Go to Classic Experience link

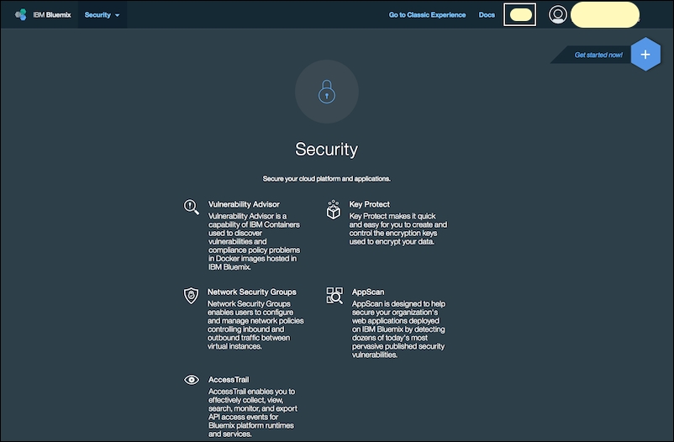(x=427, y=14)
